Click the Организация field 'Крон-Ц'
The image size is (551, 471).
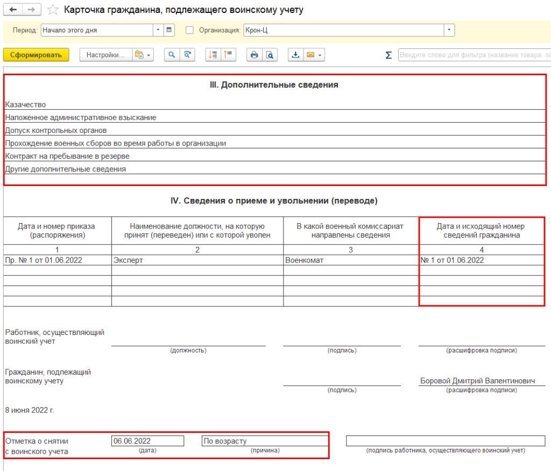click(x=344, y=30)
